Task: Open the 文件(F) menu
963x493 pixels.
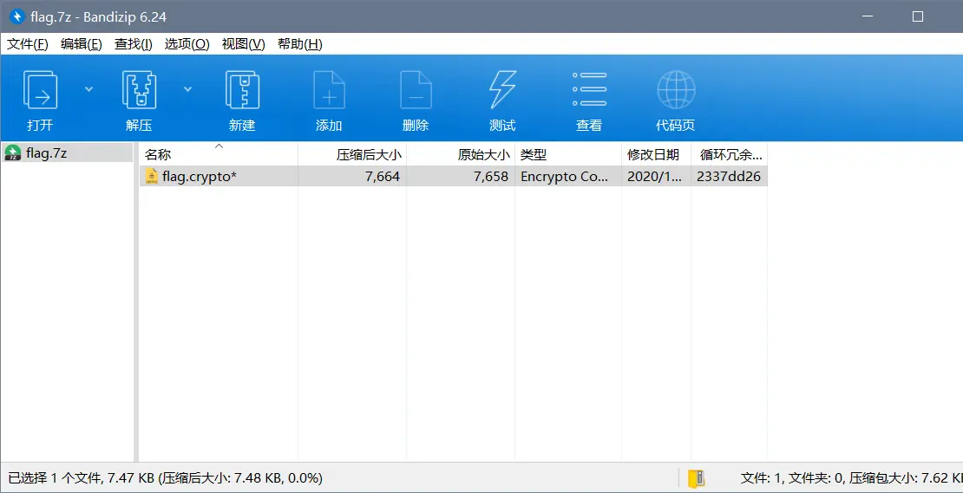Action: coord(28,44)
